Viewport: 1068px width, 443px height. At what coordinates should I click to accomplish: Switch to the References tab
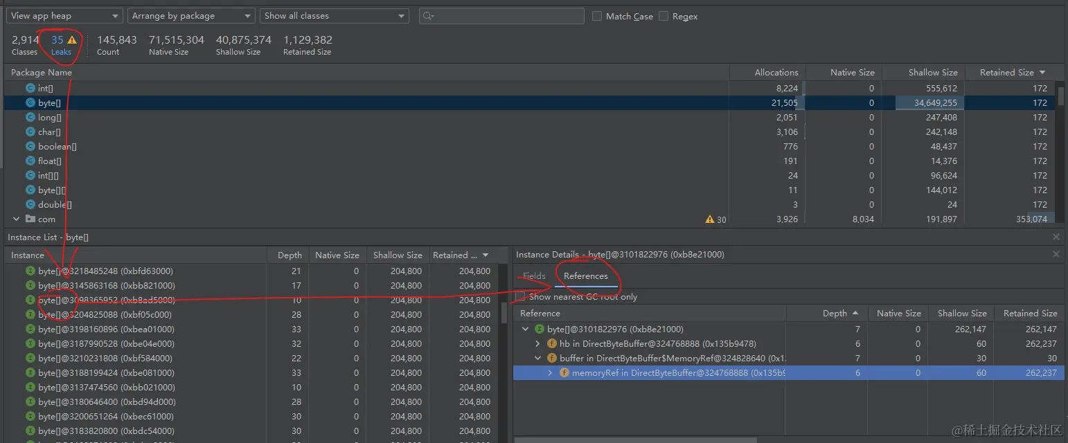(x=586, y=275)
